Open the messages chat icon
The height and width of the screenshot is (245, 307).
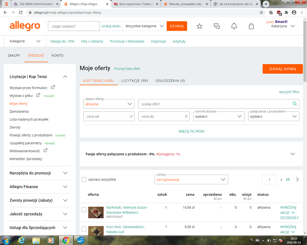[217, 26]
